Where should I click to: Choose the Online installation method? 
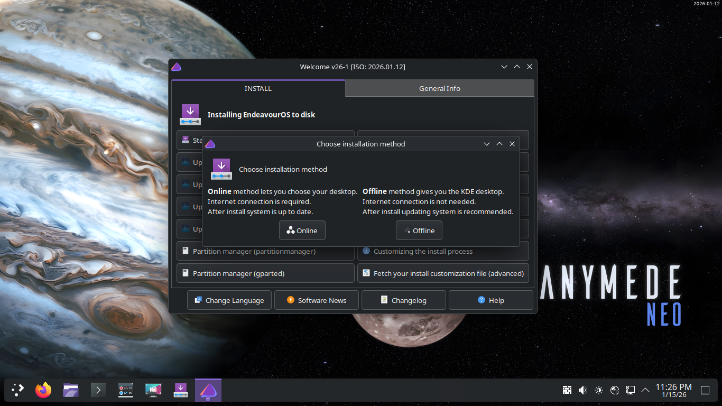(302, 230)
